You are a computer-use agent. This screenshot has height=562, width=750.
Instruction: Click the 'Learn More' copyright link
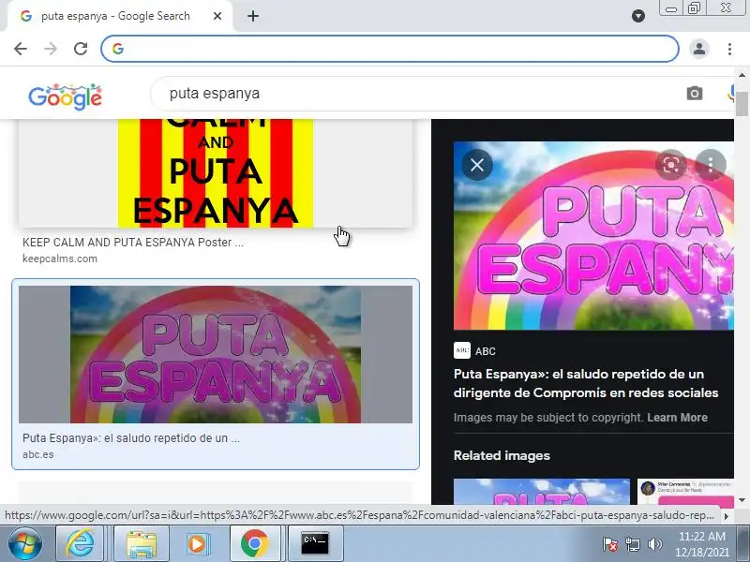point(677,418)
